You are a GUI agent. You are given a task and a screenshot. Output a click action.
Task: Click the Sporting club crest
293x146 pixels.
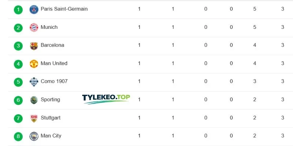[34, 100]
